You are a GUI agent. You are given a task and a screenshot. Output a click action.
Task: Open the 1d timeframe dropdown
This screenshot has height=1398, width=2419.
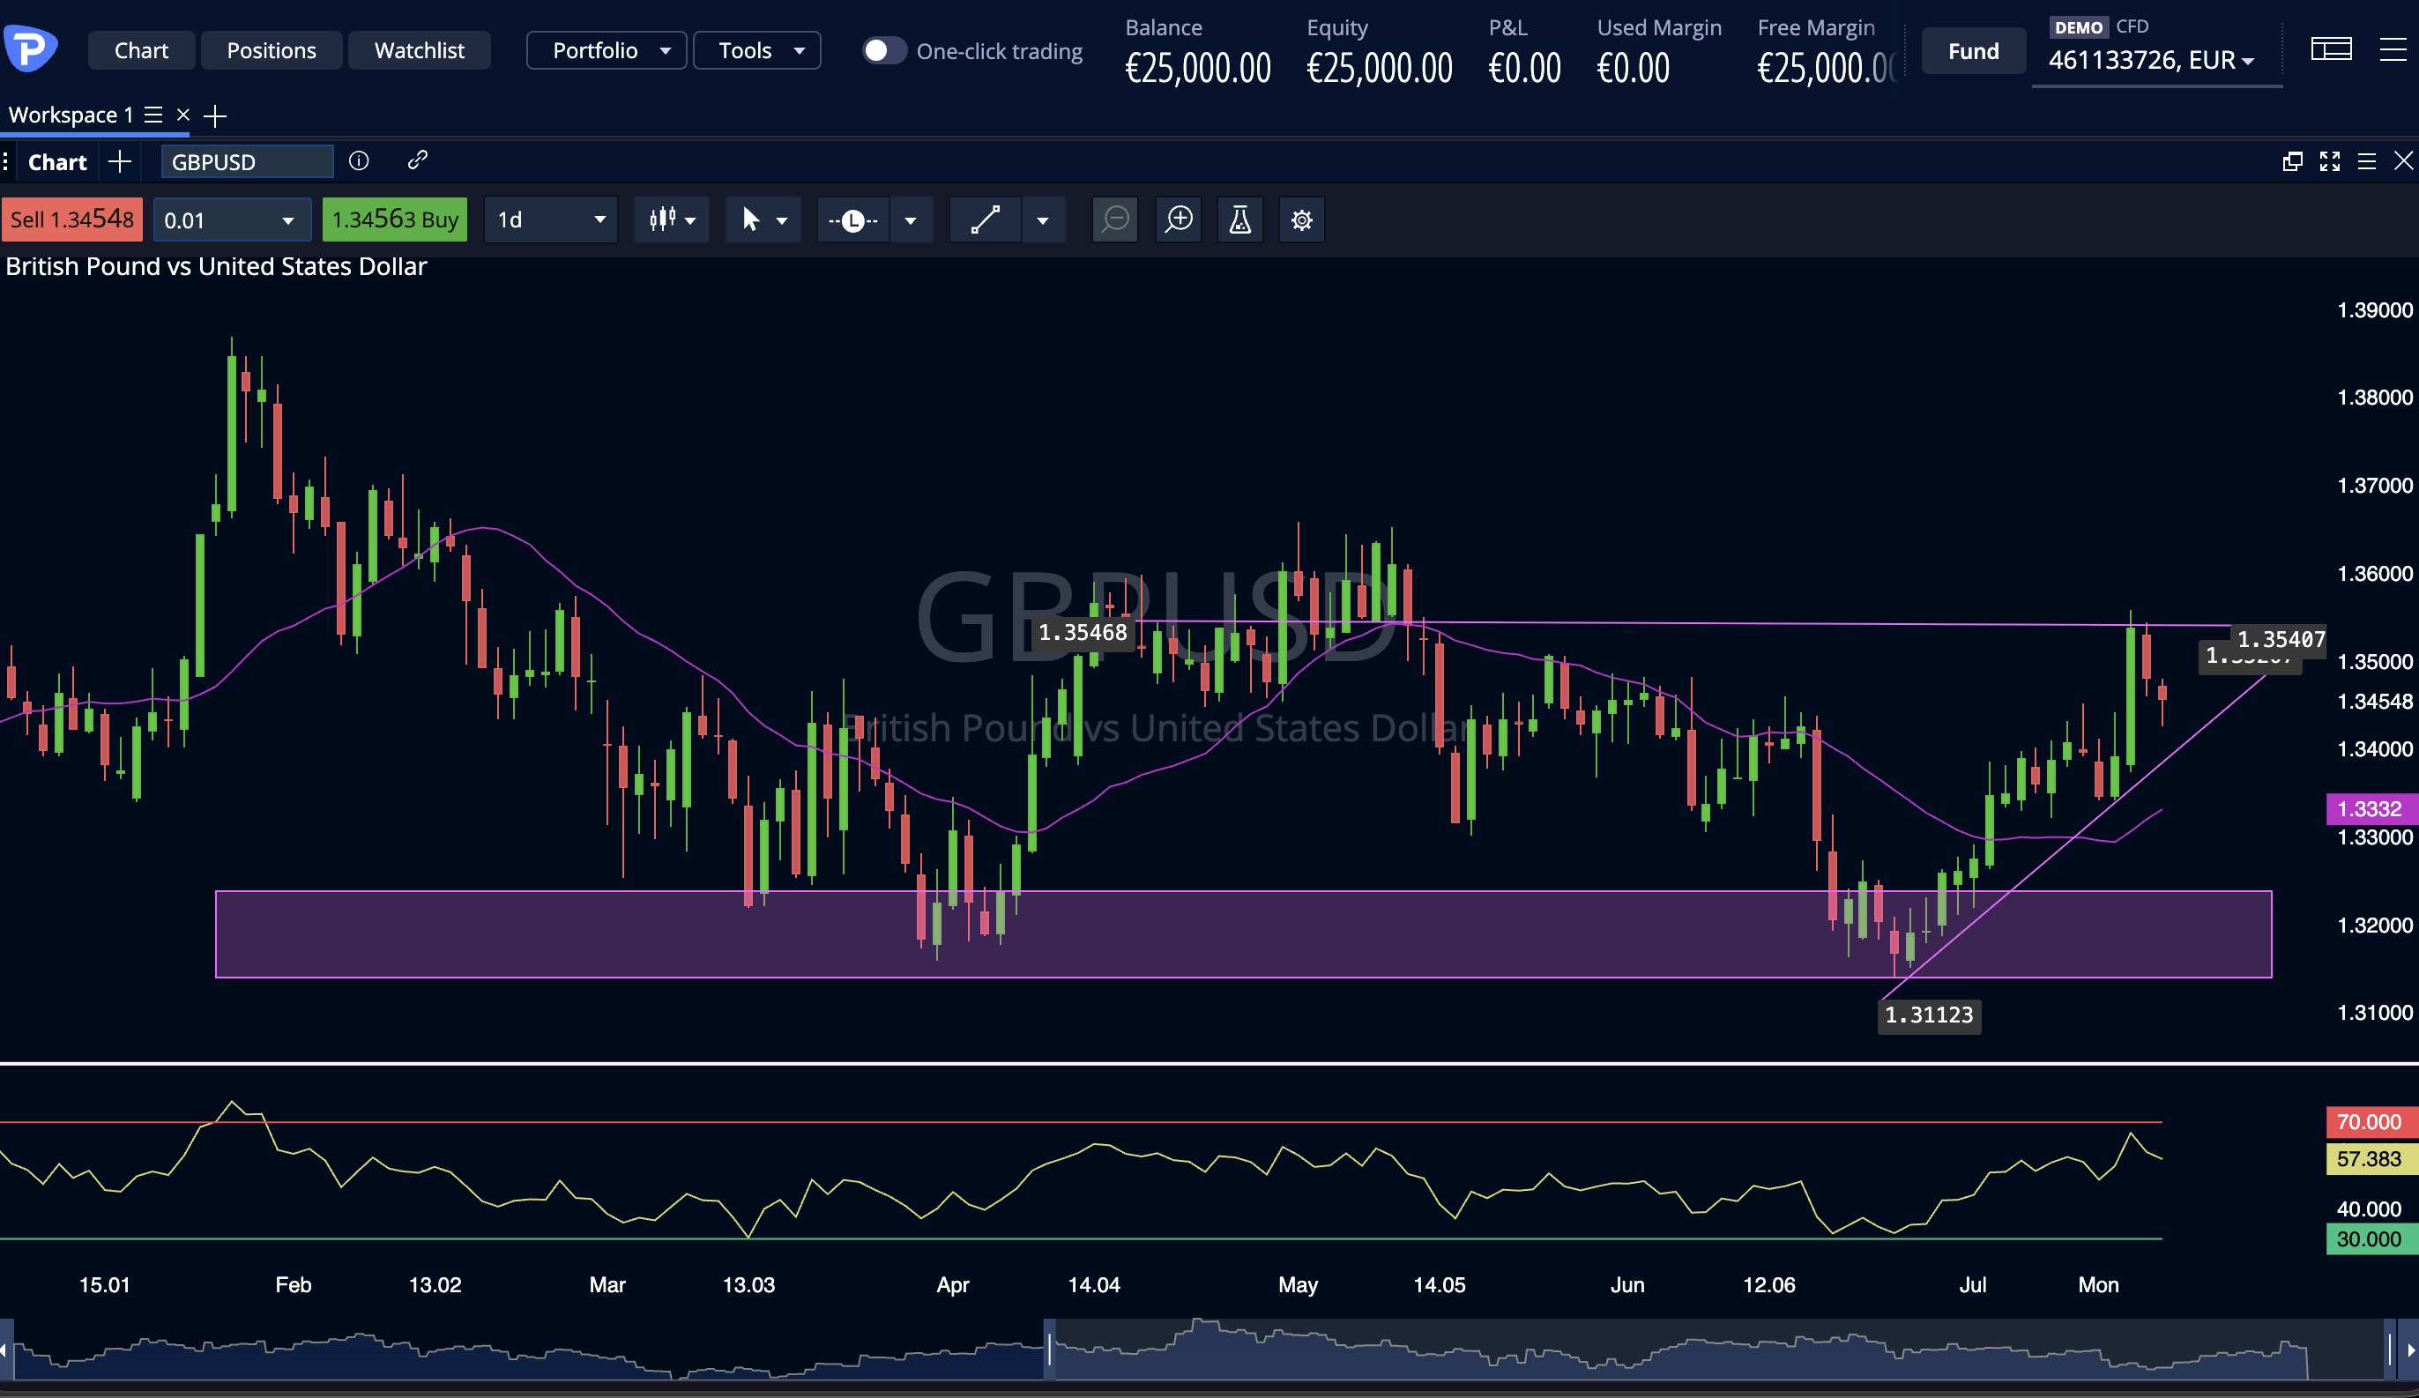click(x=550, y=220)
